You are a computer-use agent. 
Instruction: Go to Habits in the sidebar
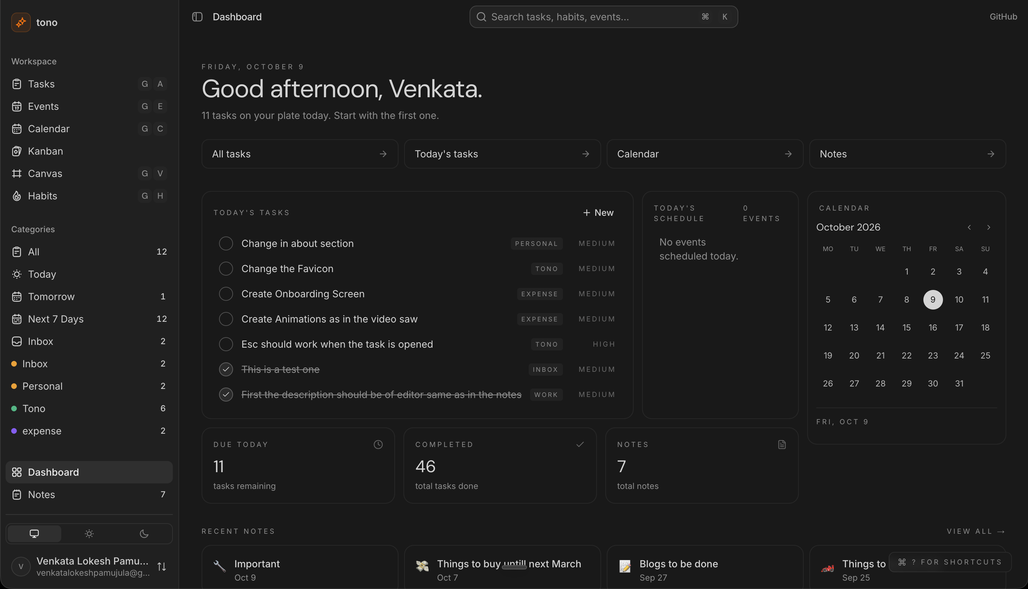89,196
